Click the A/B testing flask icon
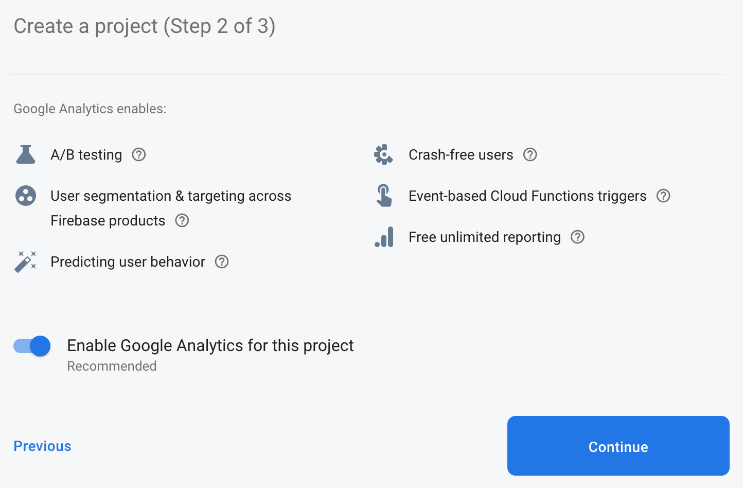The height and width of the screenshot is (488, 743). pyautogui.click(x=26, y=154)
